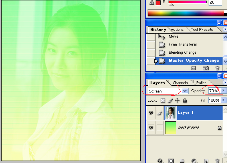Switch to the Actions tab
This screenshot has height=163, width=227.
click(x=177, y=30)
